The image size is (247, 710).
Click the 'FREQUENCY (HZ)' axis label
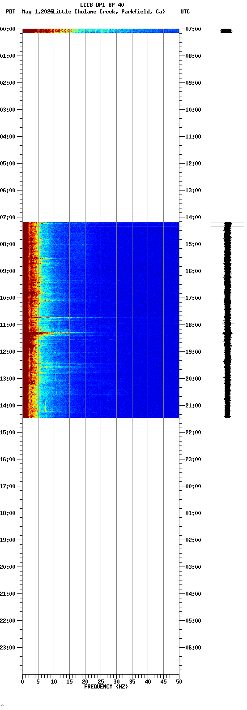click(106, 687)
